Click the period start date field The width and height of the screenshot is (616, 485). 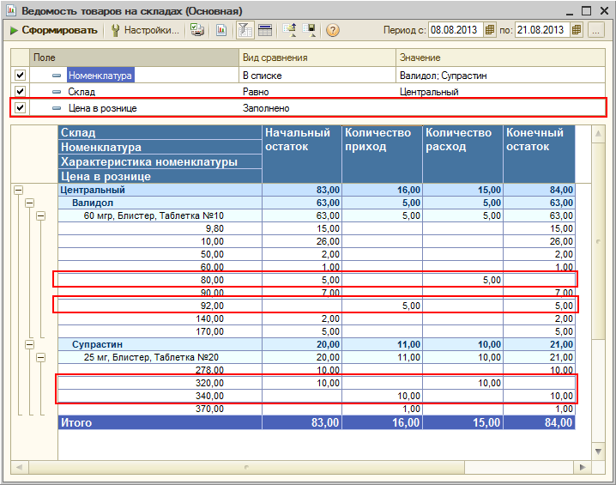coord(455,30)
